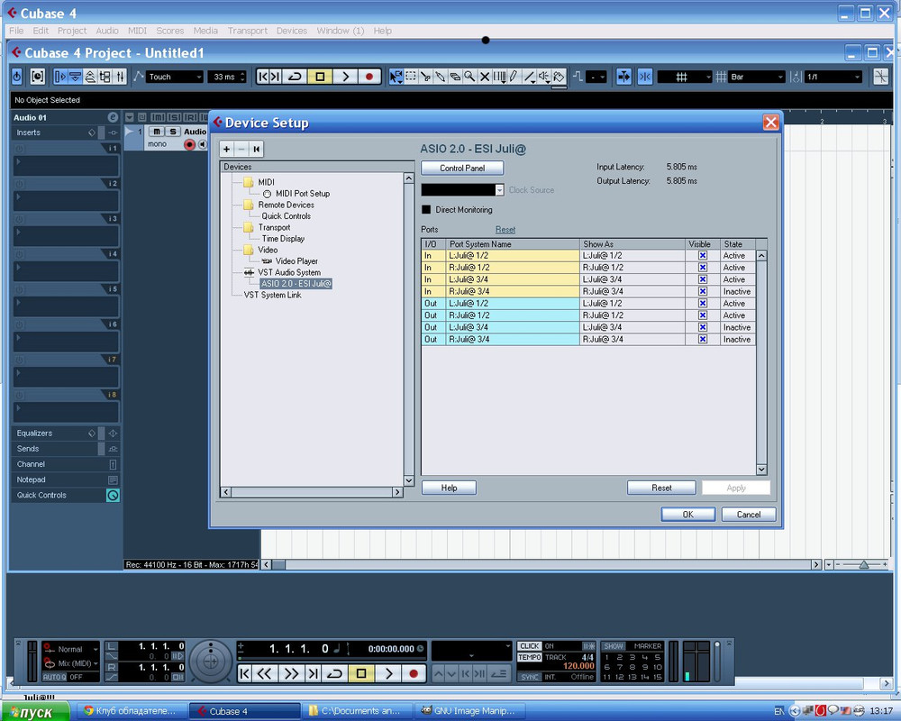The image size is (901, 721).
Task: Click toolbar Record button
Action: [369, 77]
